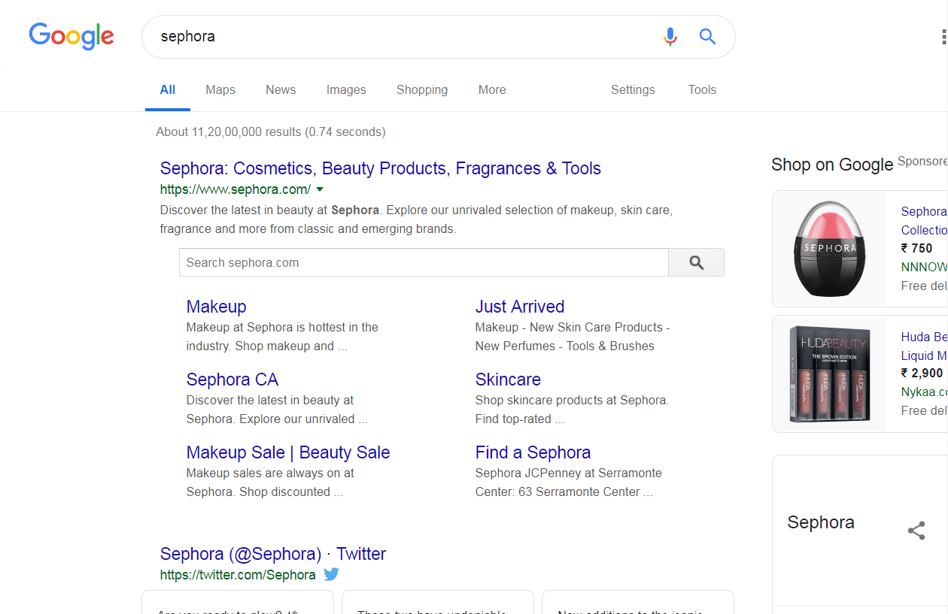Open the More search menu
The height and width of the screenshot is (614, 948).
[x=492, y=89]
